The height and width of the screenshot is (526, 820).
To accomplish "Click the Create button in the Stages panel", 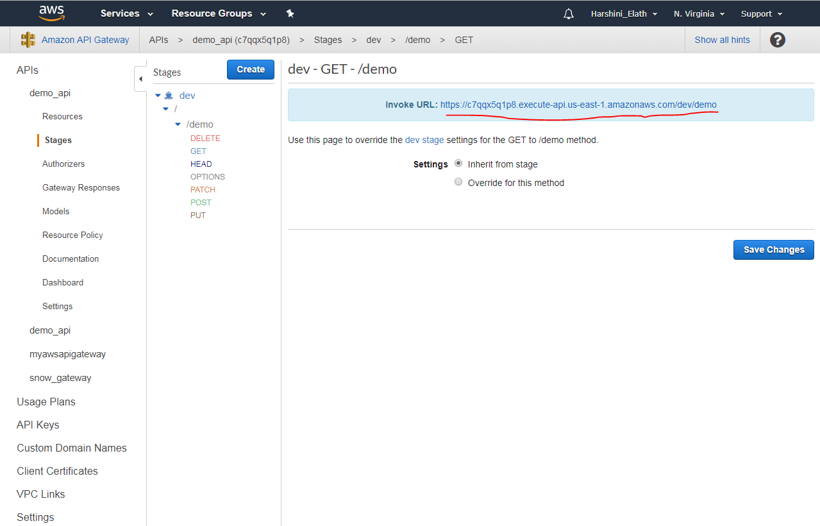I will point(250,69).
